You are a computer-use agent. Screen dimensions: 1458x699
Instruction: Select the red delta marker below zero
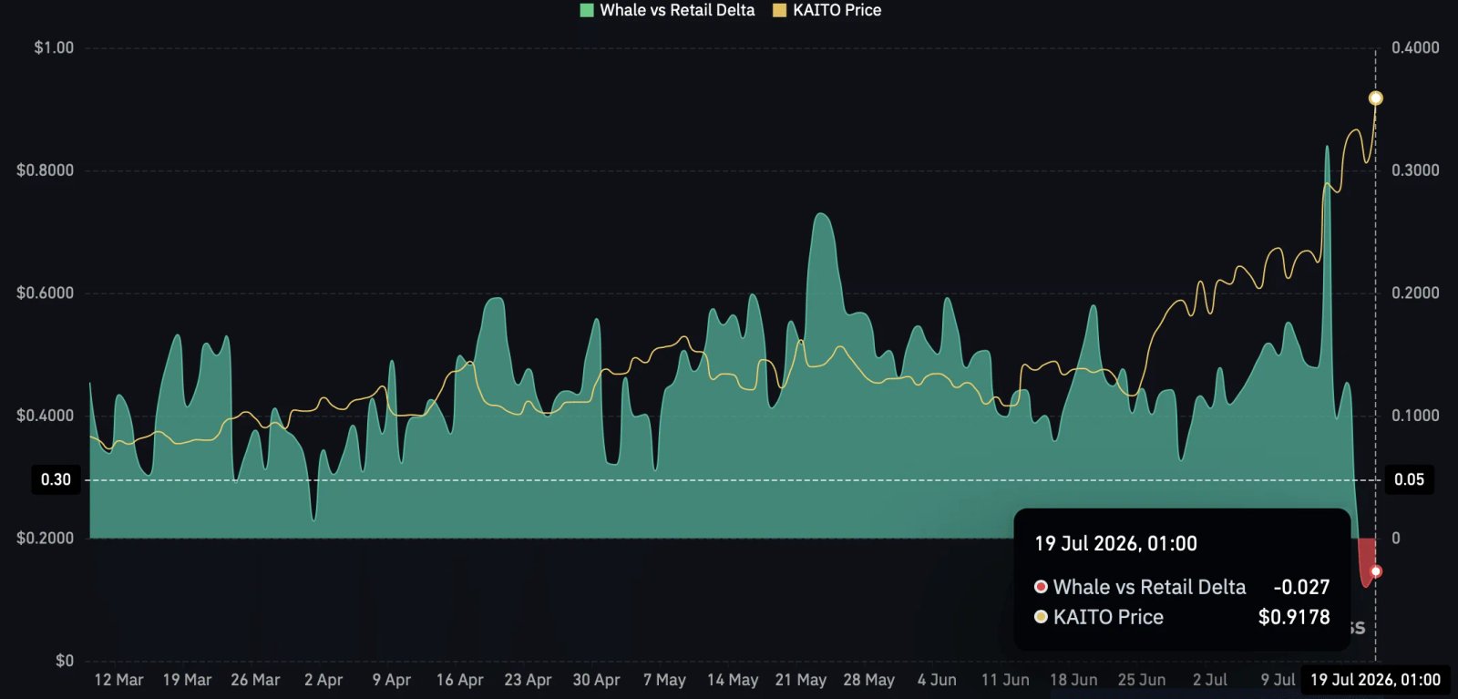(1376, 571)
